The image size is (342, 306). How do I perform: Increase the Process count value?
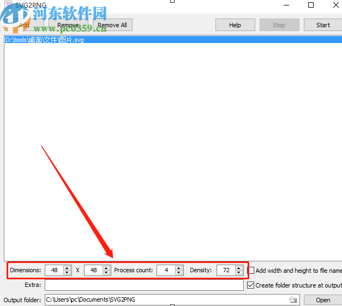[179, 268]
